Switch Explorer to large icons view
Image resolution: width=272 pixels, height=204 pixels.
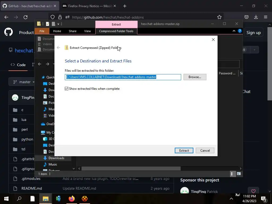[x=239, y=174]
